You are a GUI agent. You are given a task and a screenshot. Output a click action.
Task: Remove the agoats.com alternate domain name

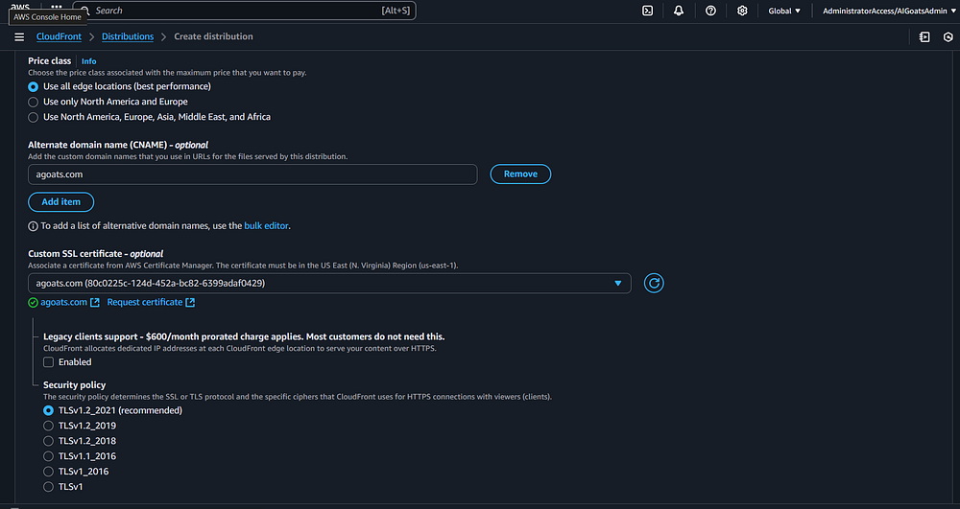coord(520,174)
